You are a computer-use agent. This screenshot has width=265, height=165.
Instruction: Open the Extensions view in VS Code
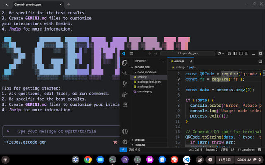125,105
